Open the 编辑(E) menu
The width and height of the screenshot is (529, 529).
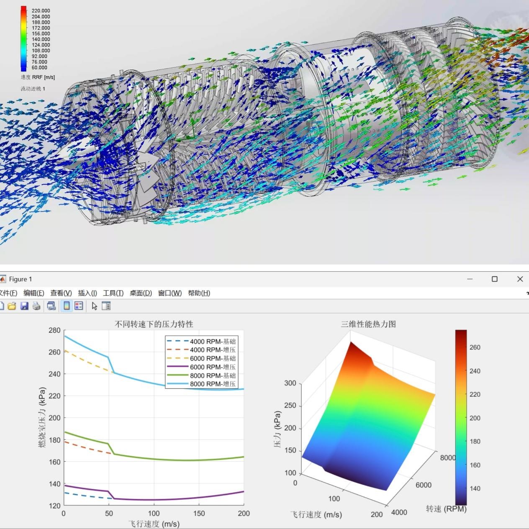pyautogui.click(x=33, y=293)
